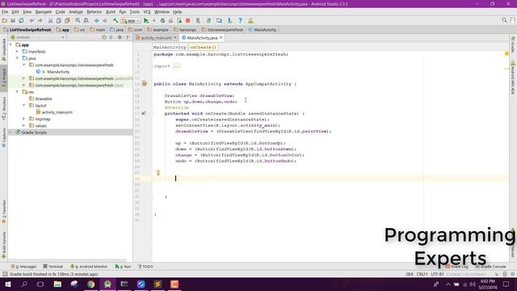
Task: Expand the androidTest package node
Action: click(23, 78)
